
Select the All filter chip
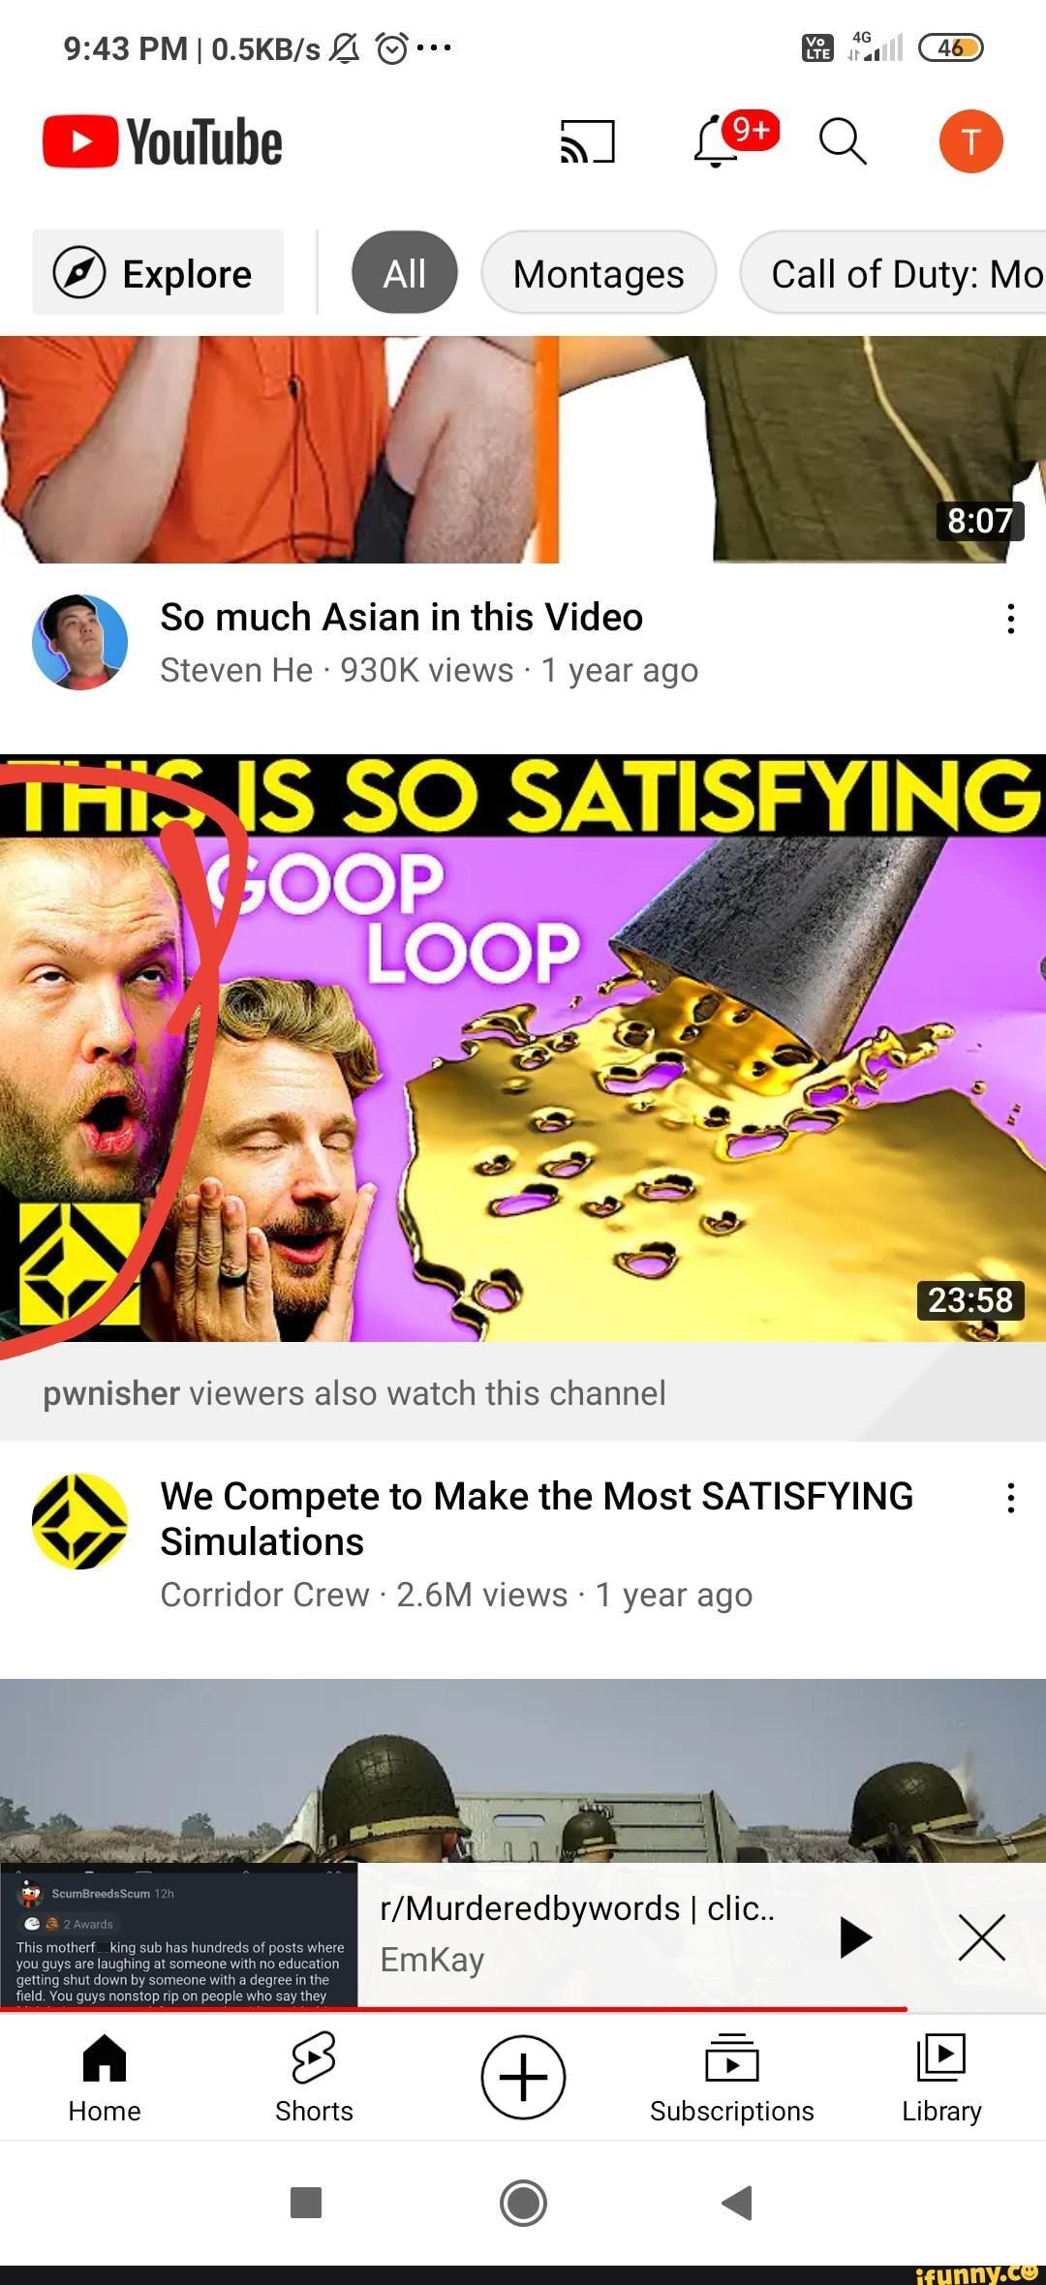point(405,273)
